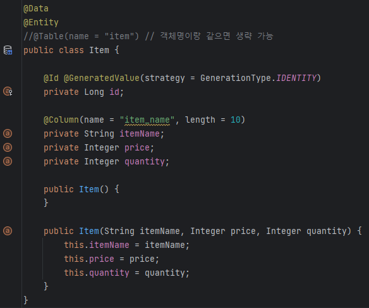Click the strategy attribute in @GeneratedValue
Viewport: 369px width, 308px height.
(x=165, y=78)
